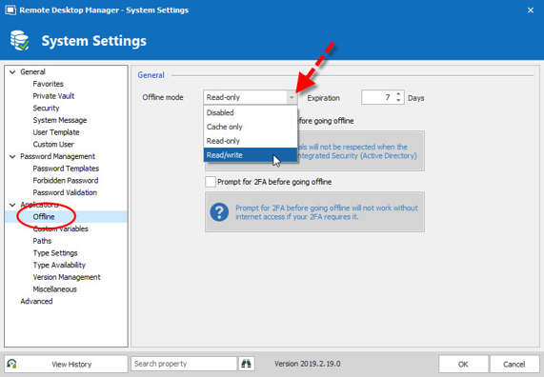
Task: Increase Expiration days with up arrow
Action: 398,94
